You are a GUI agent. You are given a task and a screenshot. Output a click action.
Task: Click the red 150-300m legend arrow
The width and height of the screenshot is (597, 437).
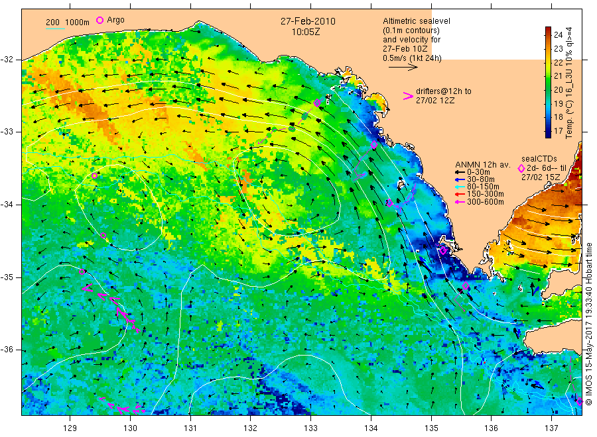pos(460,194)
